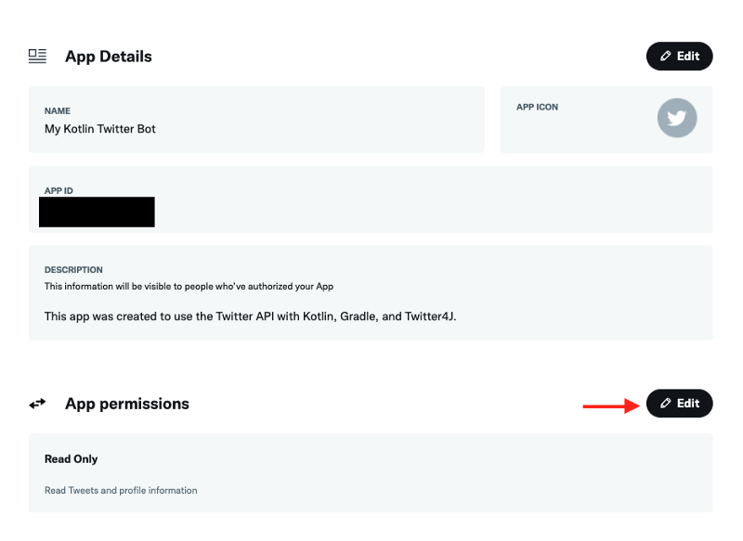
Task: Click the pencil icon in App permissions Edit
Action: [666, 404]
